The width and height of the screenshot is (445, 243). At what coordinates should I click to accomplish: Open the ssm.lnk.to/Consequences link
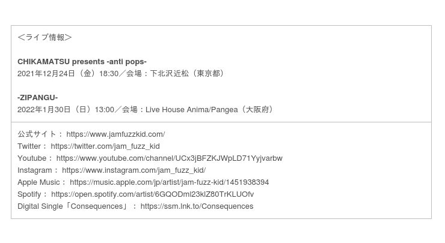click(x=197, y=206)
